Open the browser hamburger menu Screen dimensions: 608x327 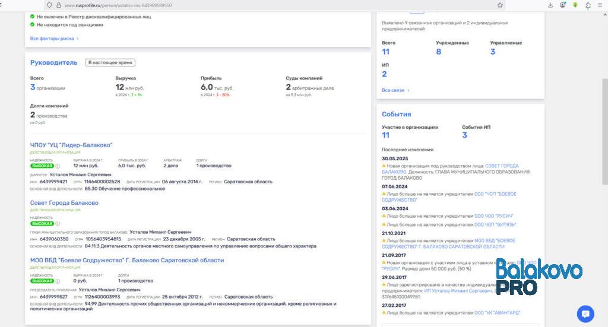pyautogui.click(x=600, y=5)
